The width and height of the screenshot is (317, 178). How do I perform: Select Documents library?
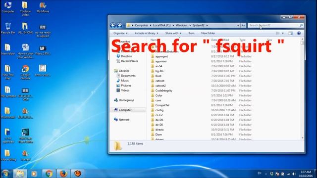click(x=128, y=76)
